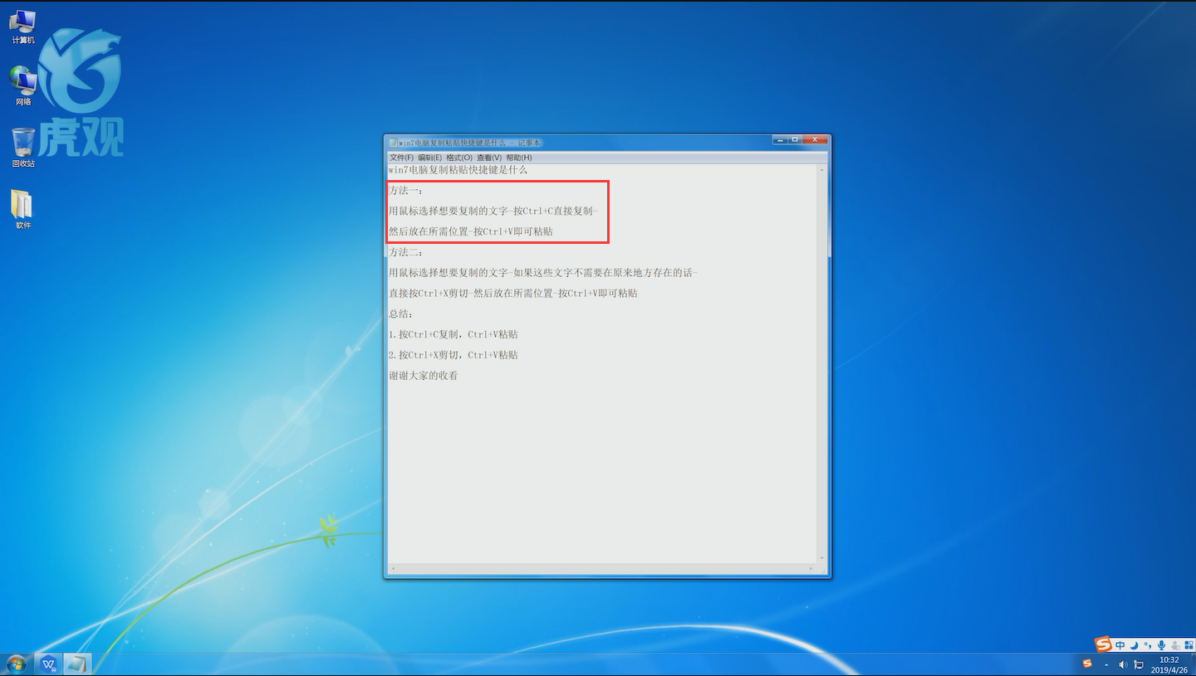Maximize the Notepad window
The height and width of the screenshot is (676, 1196).
[x=795, y=139]
